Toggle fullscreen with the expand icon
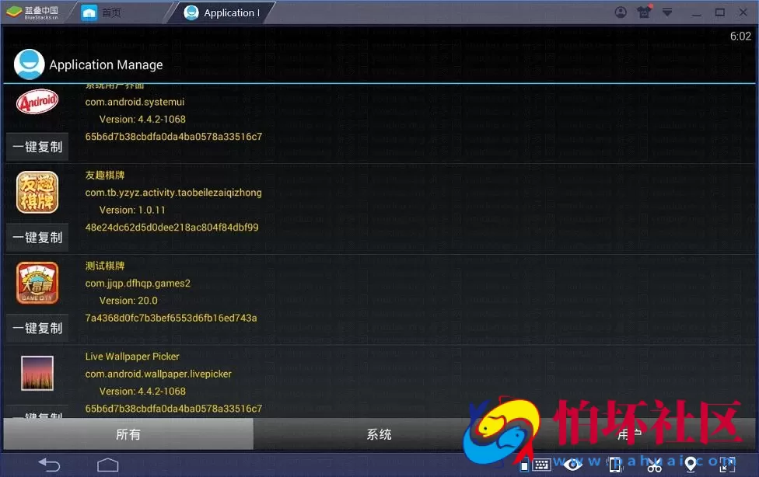Image resolution: width=759 pixels, height=477 pixels. pos(727,465)
